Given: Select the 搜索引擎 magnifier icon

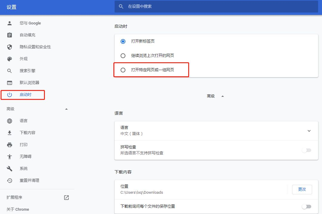Looking at the screenshot, I should click(9, 71).
